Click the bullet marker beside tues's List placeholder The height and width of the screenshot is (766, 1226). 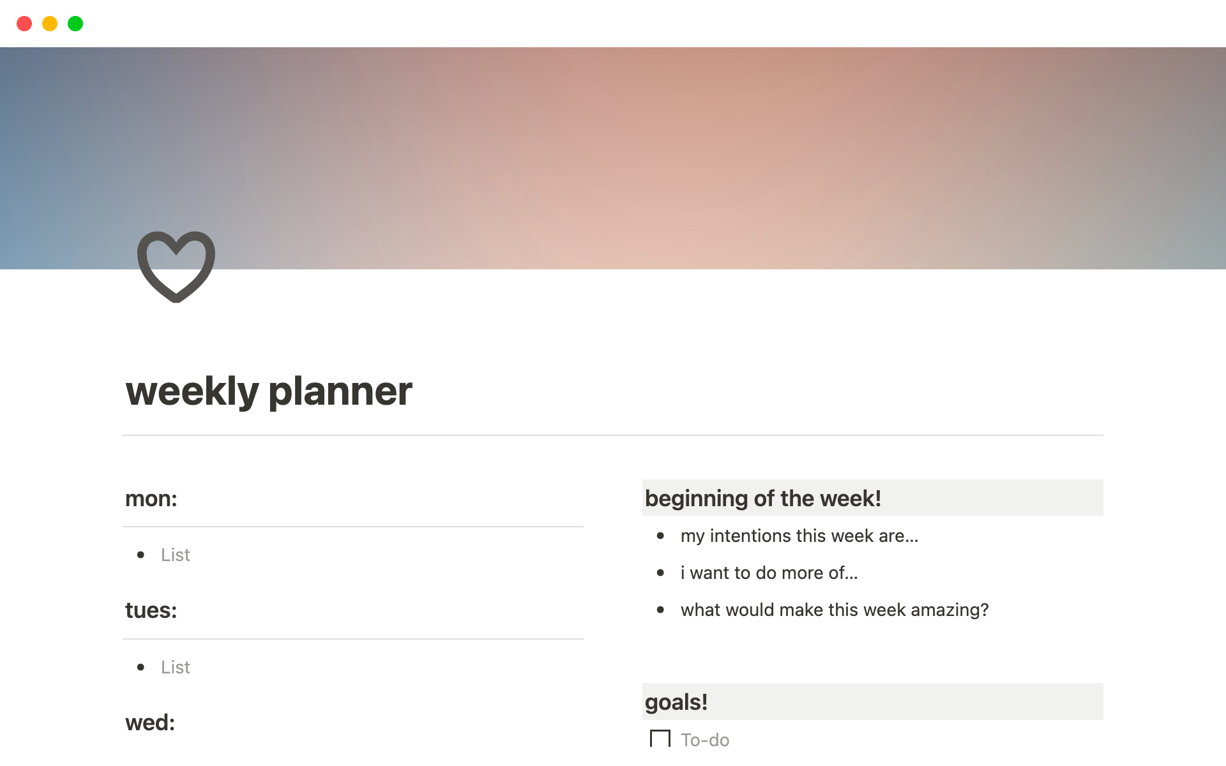pos(142,667)
